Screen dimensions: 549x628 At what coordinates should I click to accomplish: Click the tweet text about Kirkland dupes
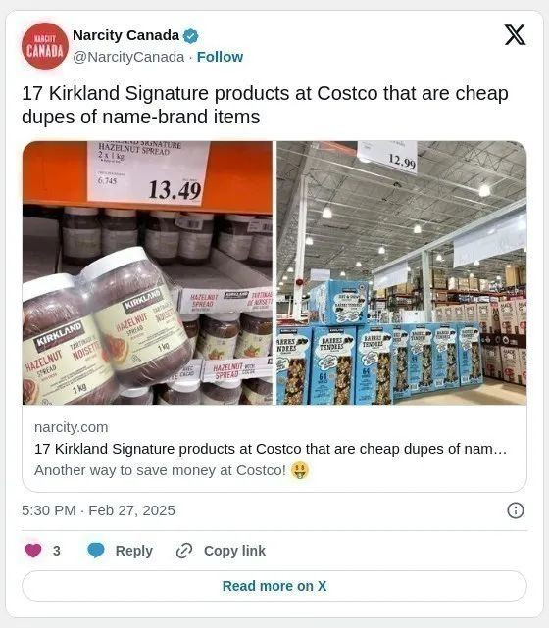tap(265, 105)
